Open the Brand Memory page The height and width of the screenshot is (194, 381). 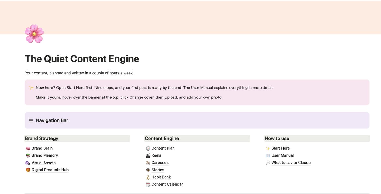(45, 155)
